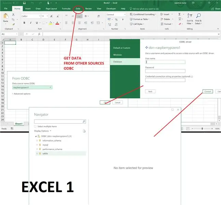
Task: Click the Font Color red A icon
Action: (57, 23)
